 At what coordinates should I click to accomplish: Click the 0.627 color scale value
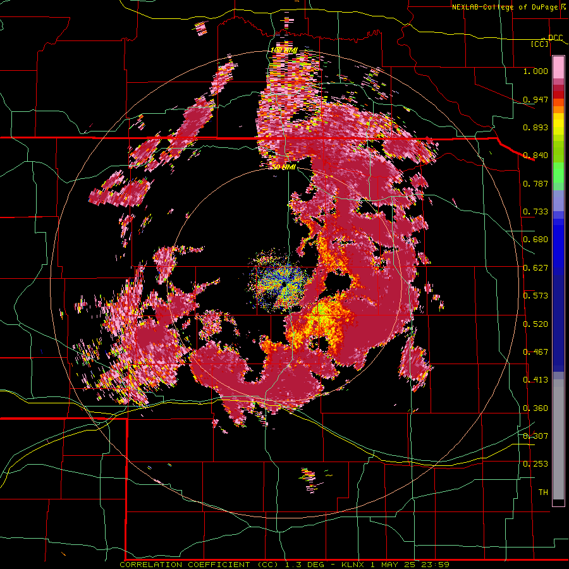pos(535,268)
